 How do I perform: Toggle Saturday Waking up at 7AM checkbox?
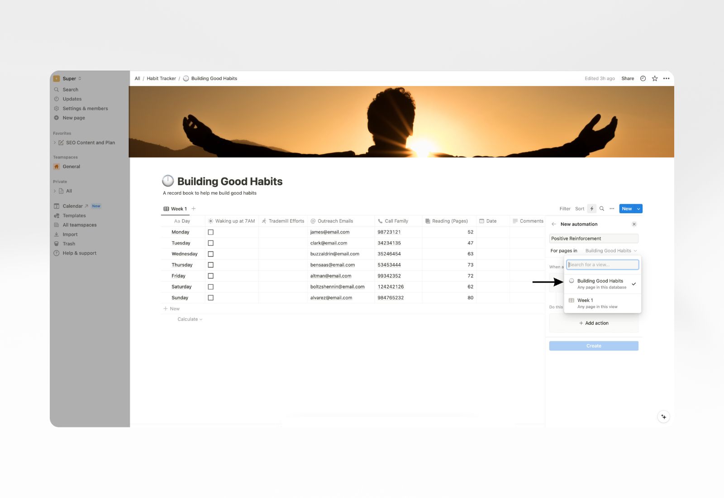[x=210, y=287]
